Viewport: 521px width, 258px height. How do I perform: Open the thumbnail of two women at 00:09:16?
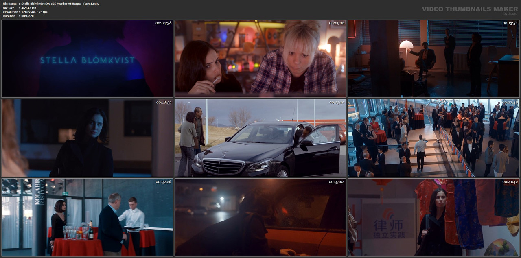point(260,59)
